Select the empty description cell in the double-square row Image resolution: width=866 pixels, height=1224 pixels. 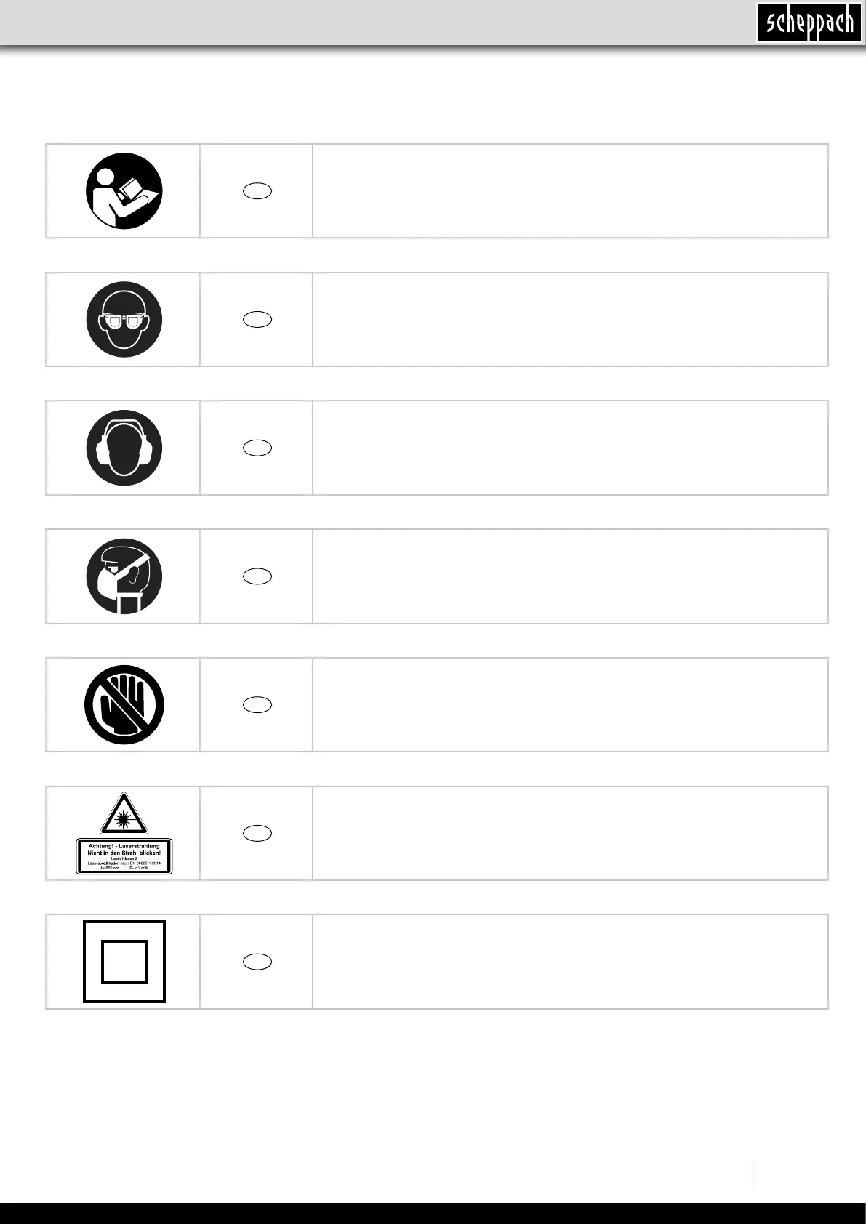(x=571, y=962)
